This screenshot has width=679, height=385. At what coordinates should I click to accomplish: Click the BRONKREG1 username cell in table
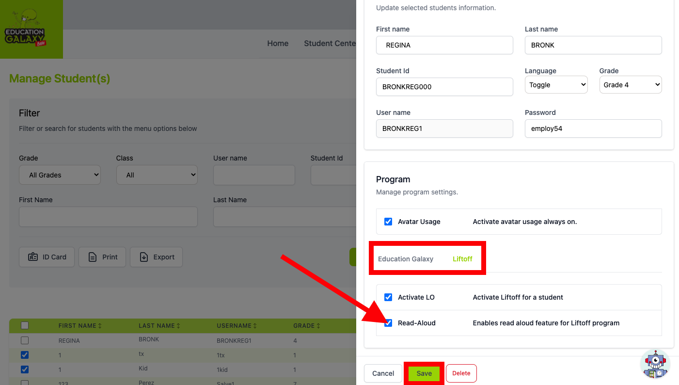234,341
